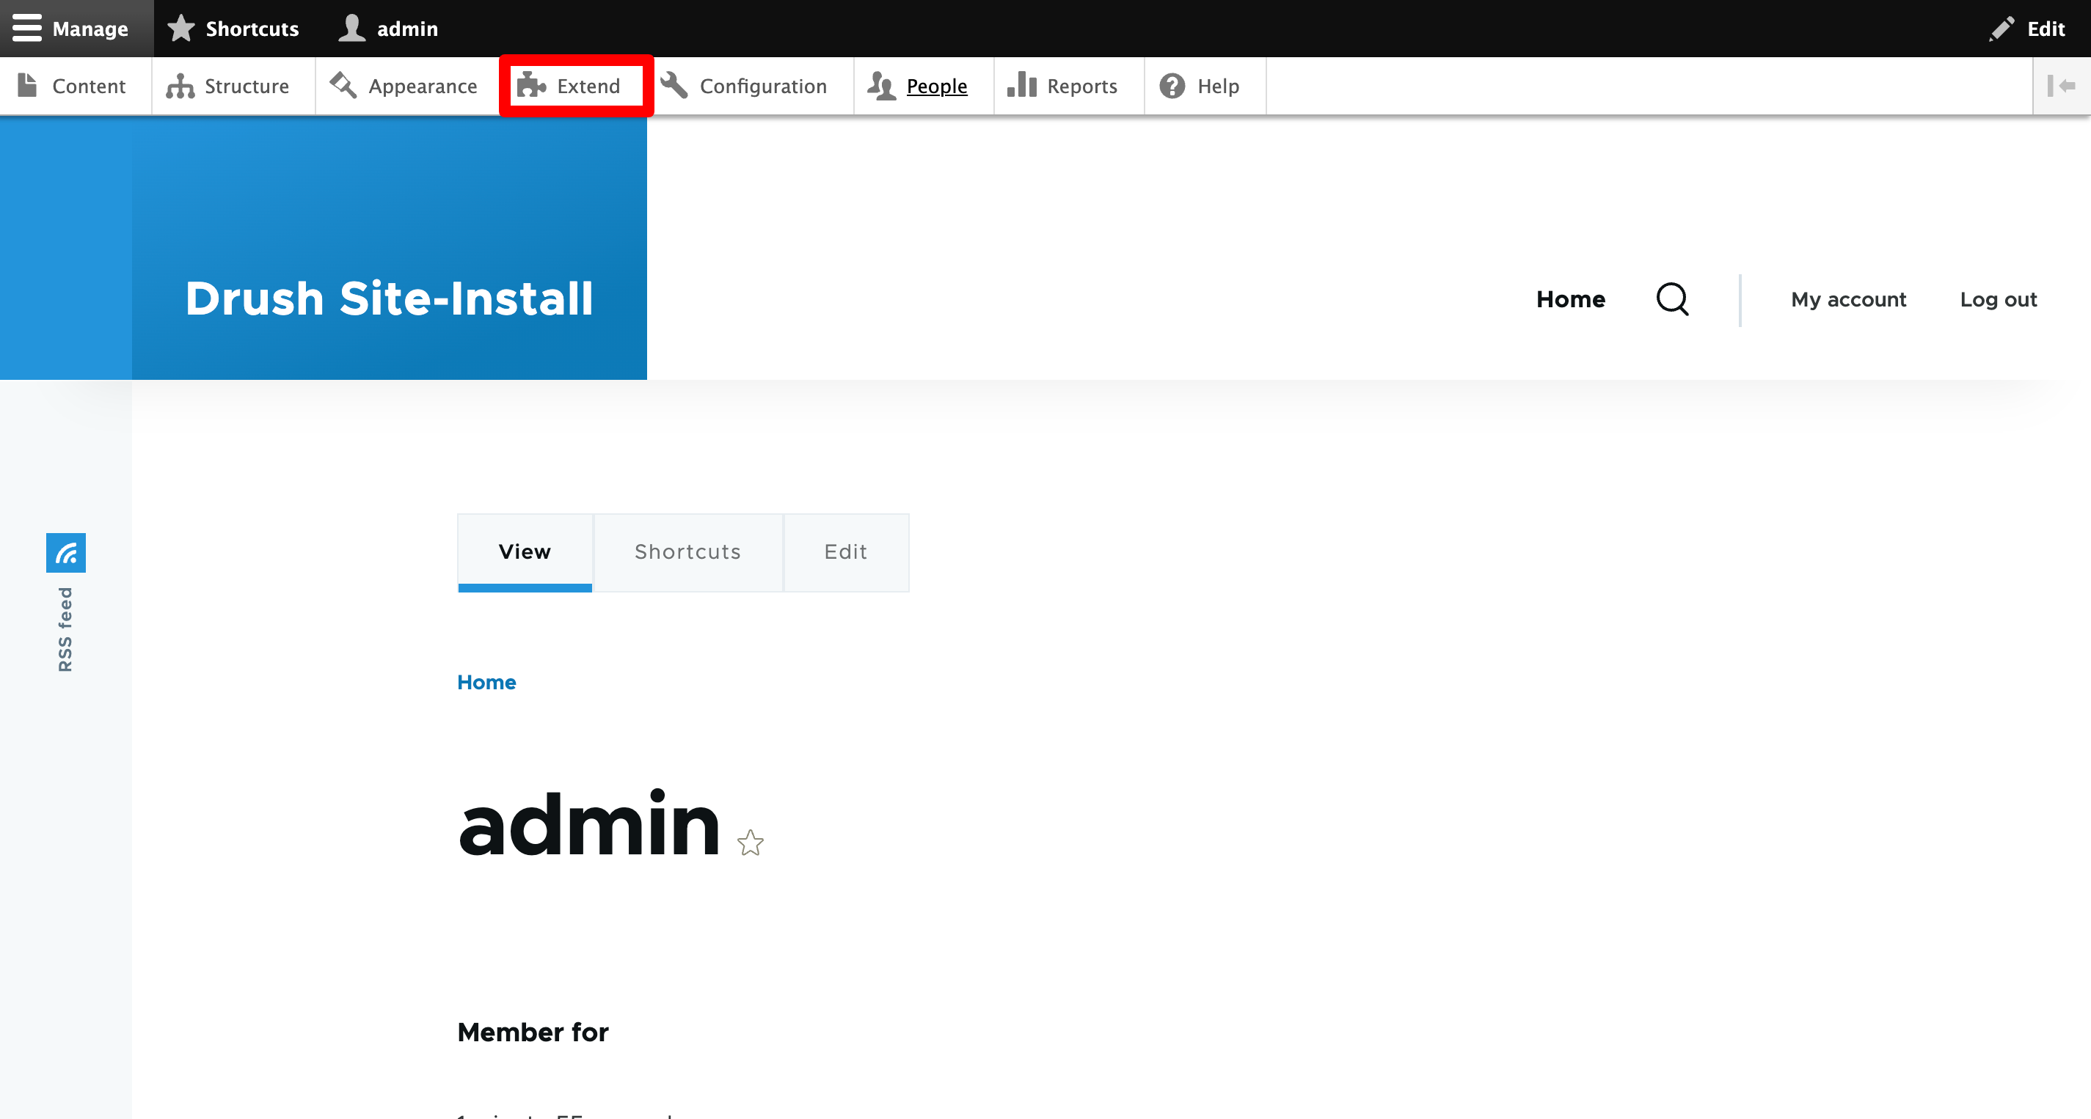Switch to the Edit tab
The image size is (2091, 1119).
click(x=846, y=551)
